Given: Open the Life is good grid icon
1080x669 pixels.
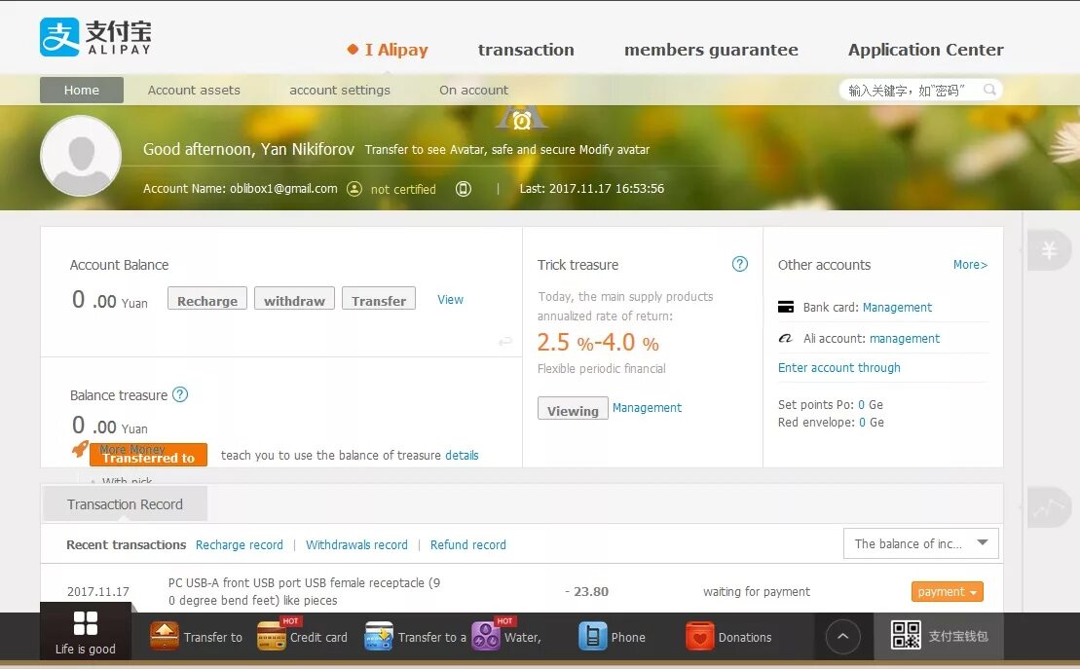Looking at the screenshot, I should tap(86, 623).
